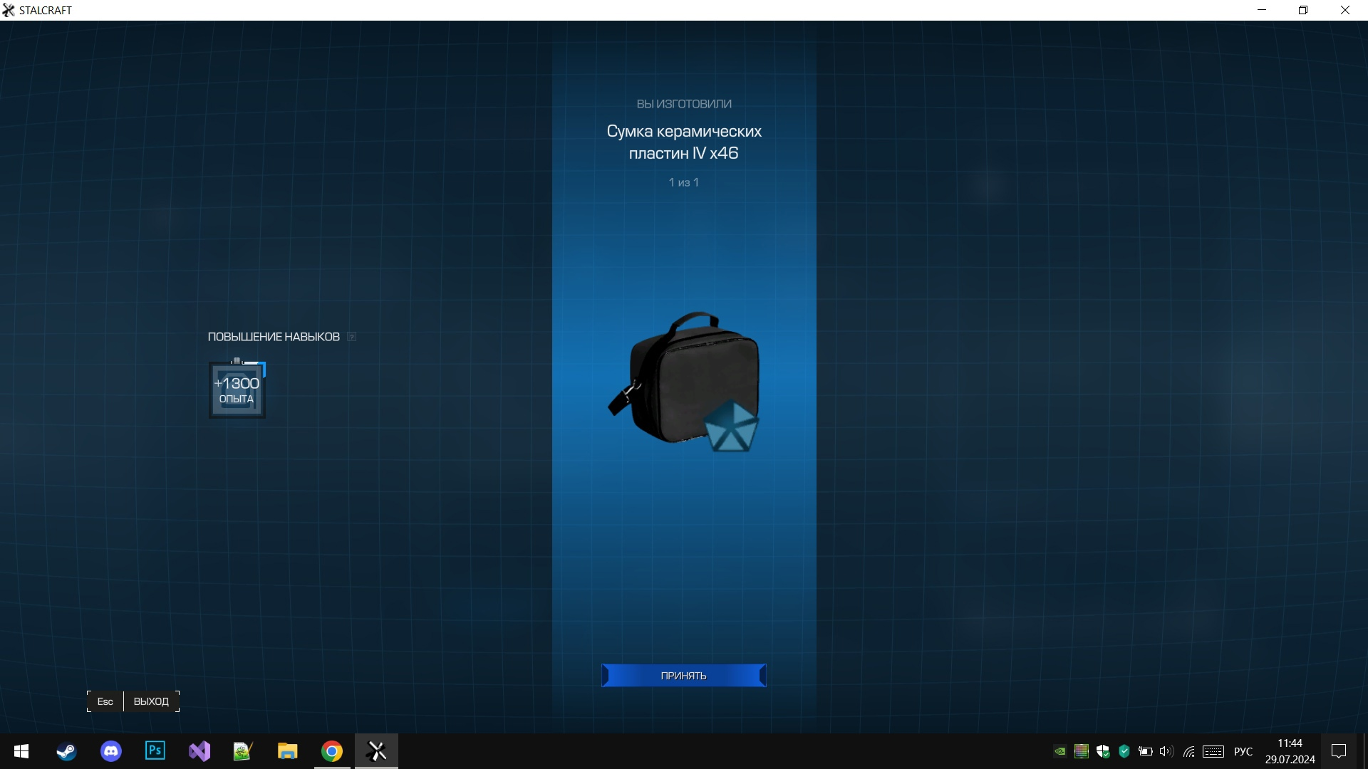This screenshot has width=1368, height=769.
Task: Click the STALCRAFT taskbar icon
Action: [376, 751]
